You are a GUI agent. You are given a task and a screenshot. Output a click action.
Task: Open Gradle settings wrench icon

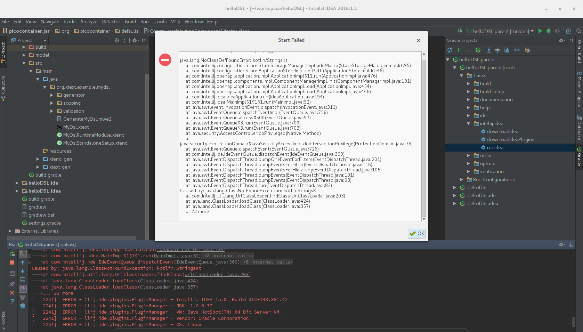(x=528, y=50)
